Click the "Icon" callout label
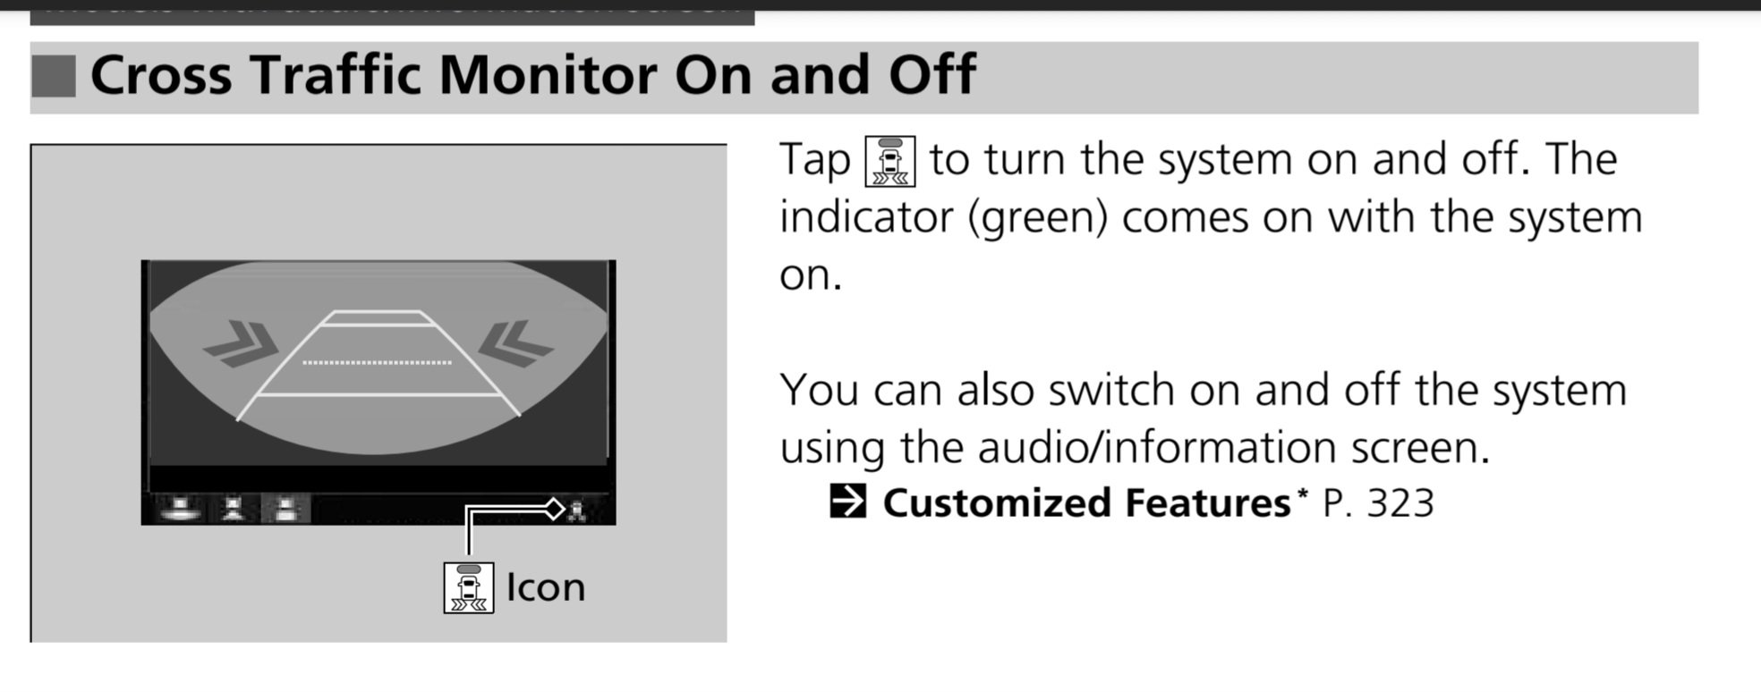The width and height of the screenshot is (1761, 692). pos(545,587)
